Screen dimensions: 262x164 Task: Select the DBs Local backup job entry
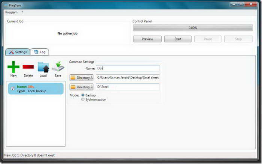click(36, 89)
